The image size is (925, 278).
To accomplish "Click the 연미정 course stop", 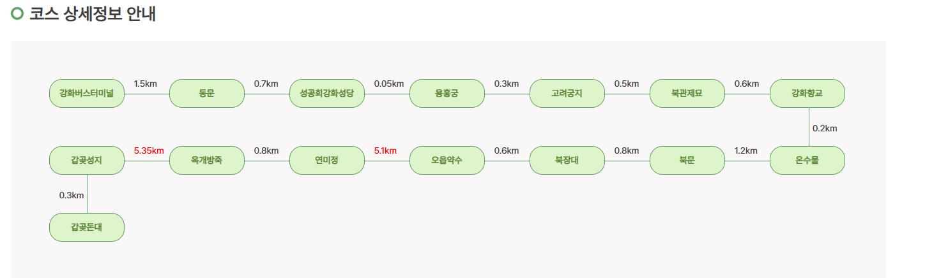I will [x=327, y=160].
